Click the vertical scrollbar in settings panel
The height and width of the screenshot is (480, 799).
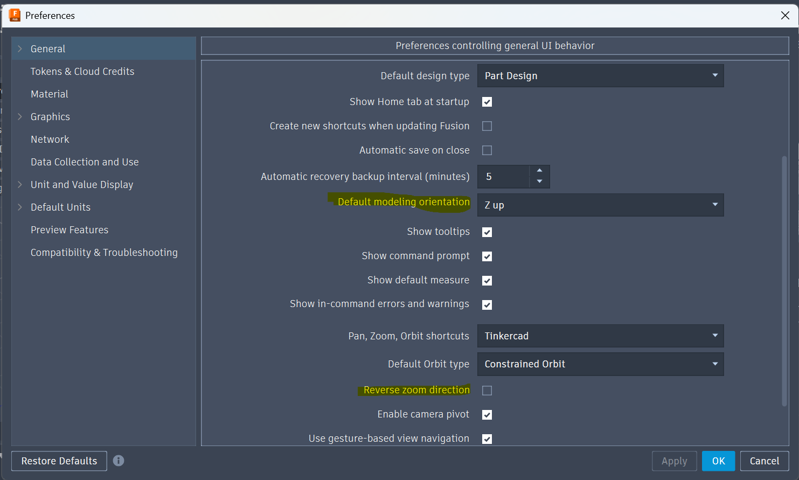784,280
